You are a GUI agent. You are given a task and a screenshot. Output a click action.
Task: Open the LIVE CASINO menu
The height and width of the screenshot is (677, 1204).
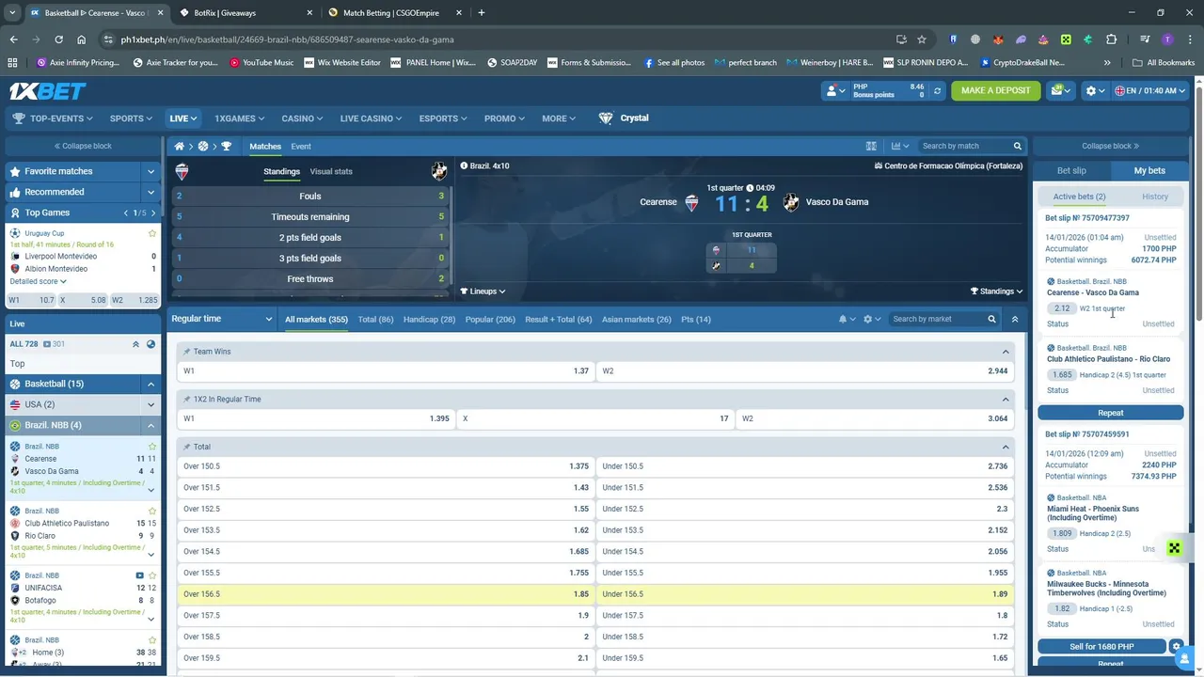371,118
